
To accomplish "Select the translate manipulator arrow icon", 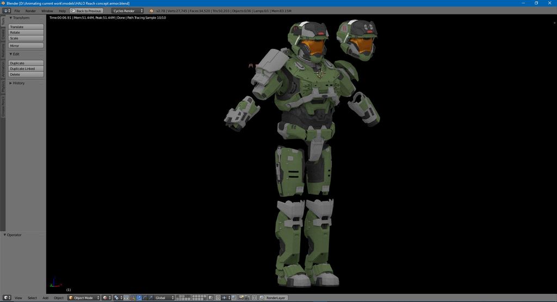I will 139,298.
